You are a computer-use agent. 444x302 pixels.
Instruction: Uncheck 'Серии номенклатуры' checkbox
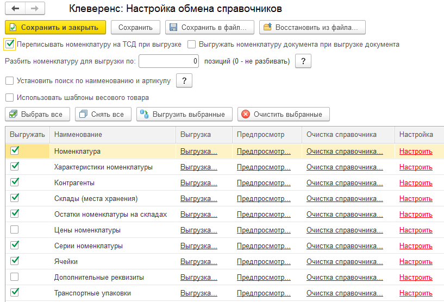(x=15, y=246)
